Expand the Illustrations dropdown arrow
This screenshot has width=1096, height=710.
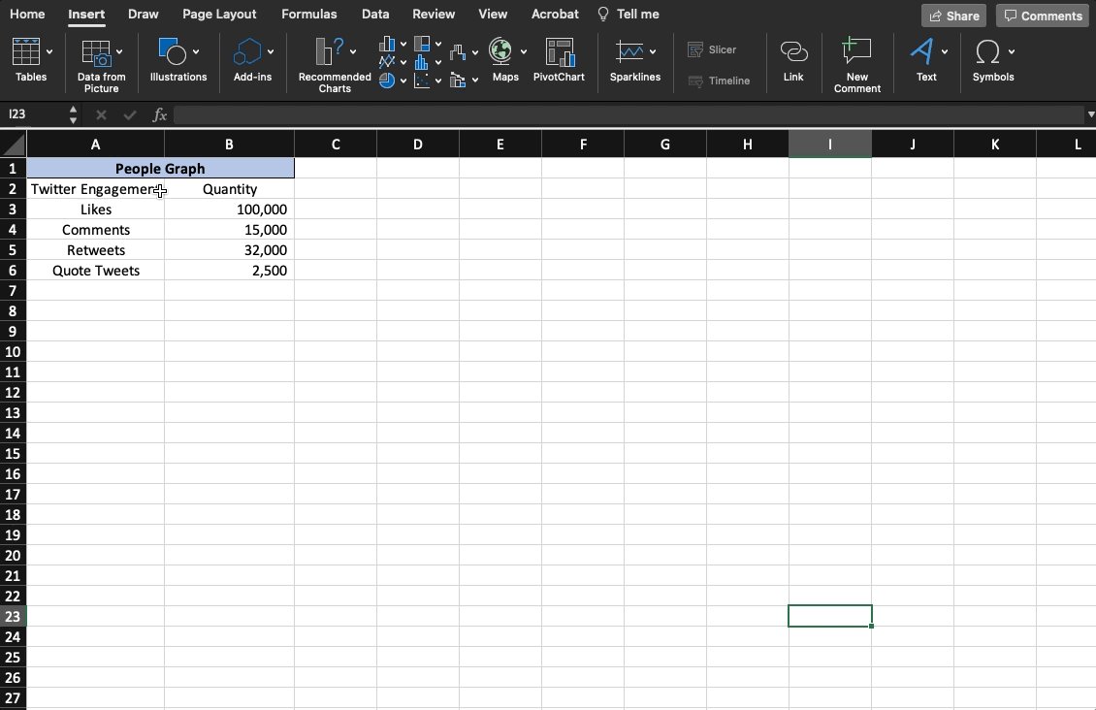[x=196, y=51]
